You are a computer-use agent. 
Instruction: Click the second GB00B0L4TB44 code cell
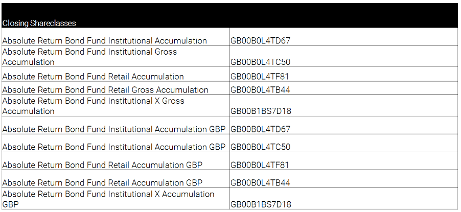[x=343, y=179]
